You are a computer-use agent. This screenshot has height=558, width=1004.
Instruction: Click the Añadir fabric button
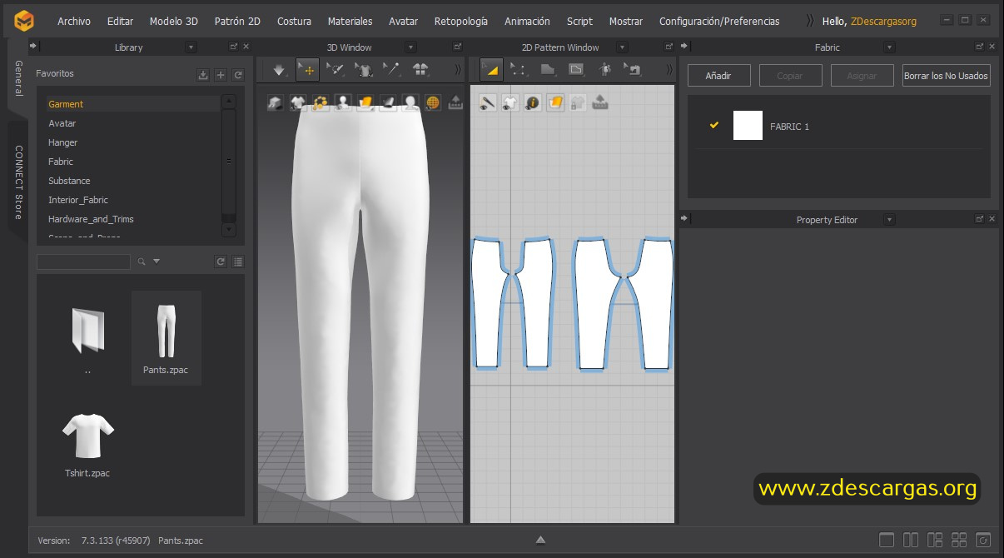pyautogui.click(x=718, y=76)
